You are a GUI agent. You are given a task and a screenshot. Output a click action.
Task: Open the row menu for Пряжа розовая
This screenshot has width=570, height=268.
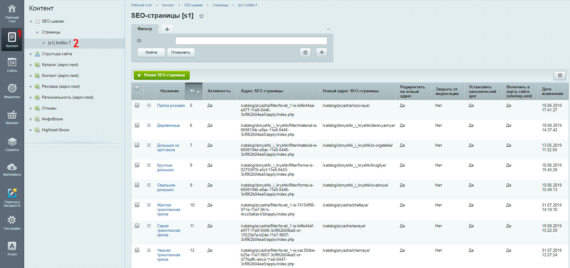pyautogui.click(x=149, y=105)
